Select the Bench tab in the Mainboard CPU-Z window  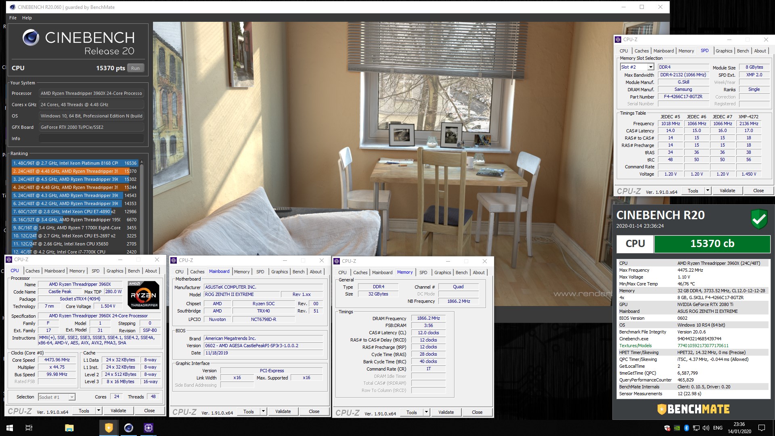(x=299, y=272)
